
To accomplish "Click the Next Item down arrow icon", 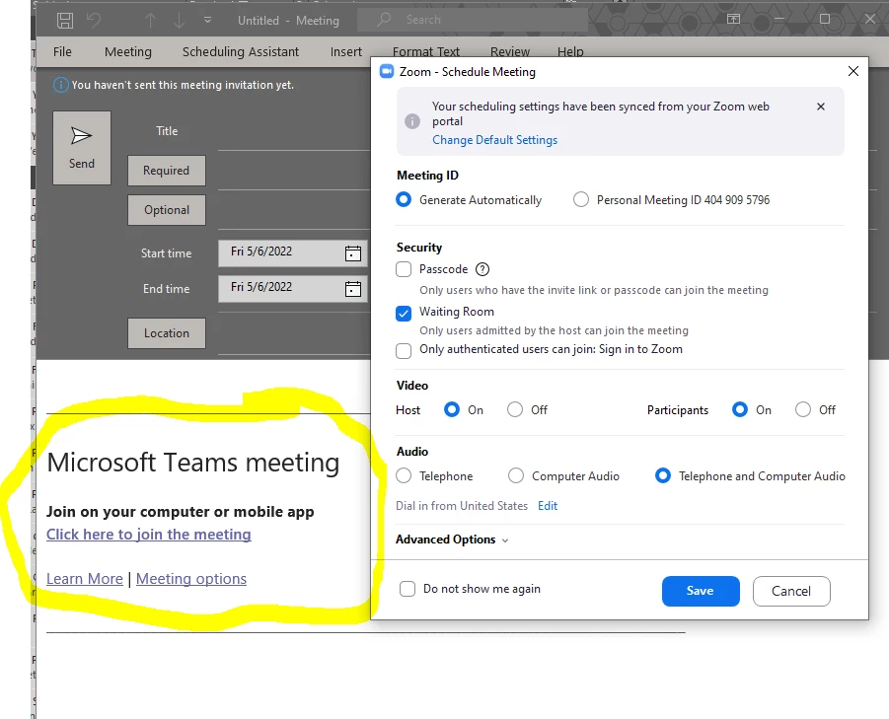I will tap(180, 21).
